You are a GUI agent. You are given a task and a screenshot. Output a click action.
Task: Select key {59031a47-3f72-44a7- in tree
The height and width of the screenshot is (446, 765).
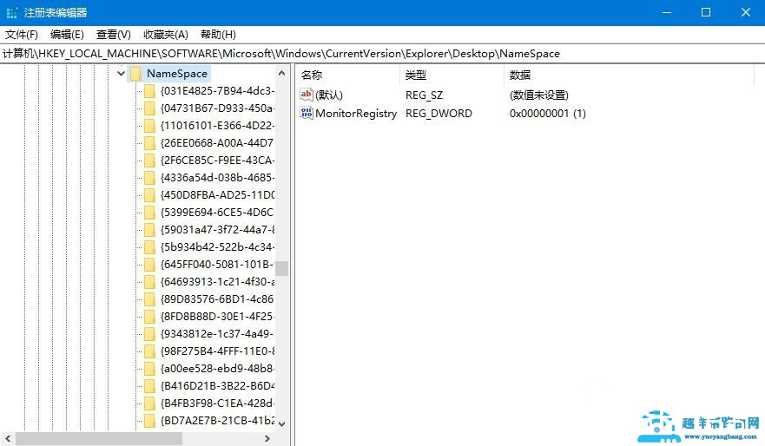218,230
